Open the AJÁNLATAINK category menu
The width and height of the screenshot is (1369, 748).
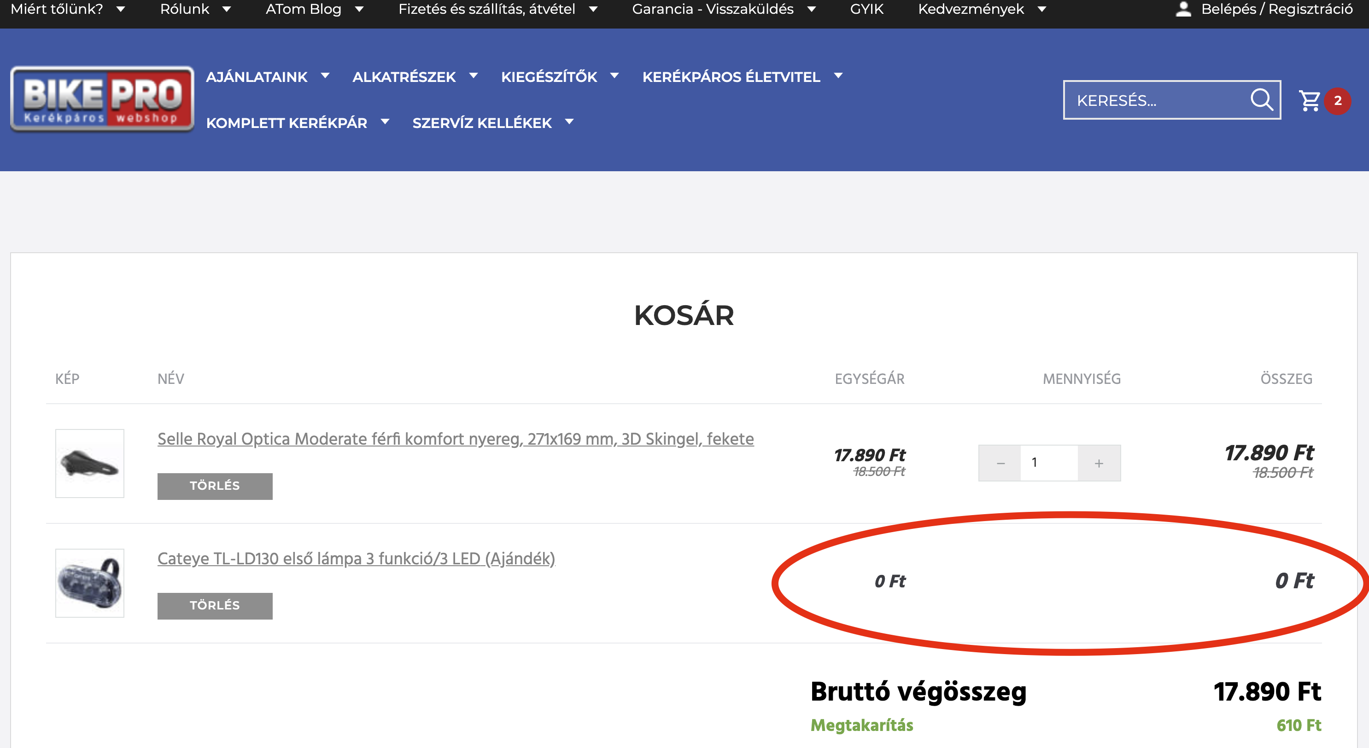click(x=257, y=77)
